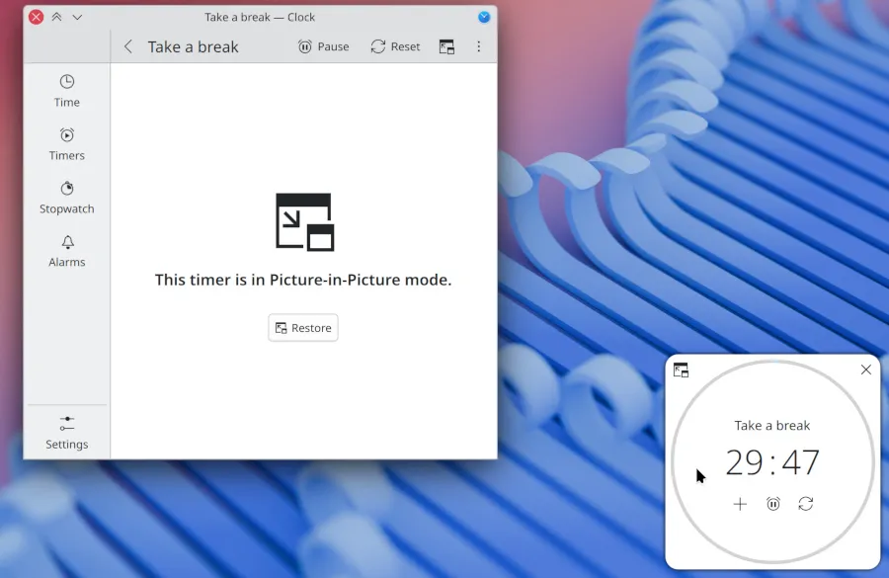This screenshot has width=889, height=578.
Task: Open the three-dot overflow menu
Action: tap(479, 46)
